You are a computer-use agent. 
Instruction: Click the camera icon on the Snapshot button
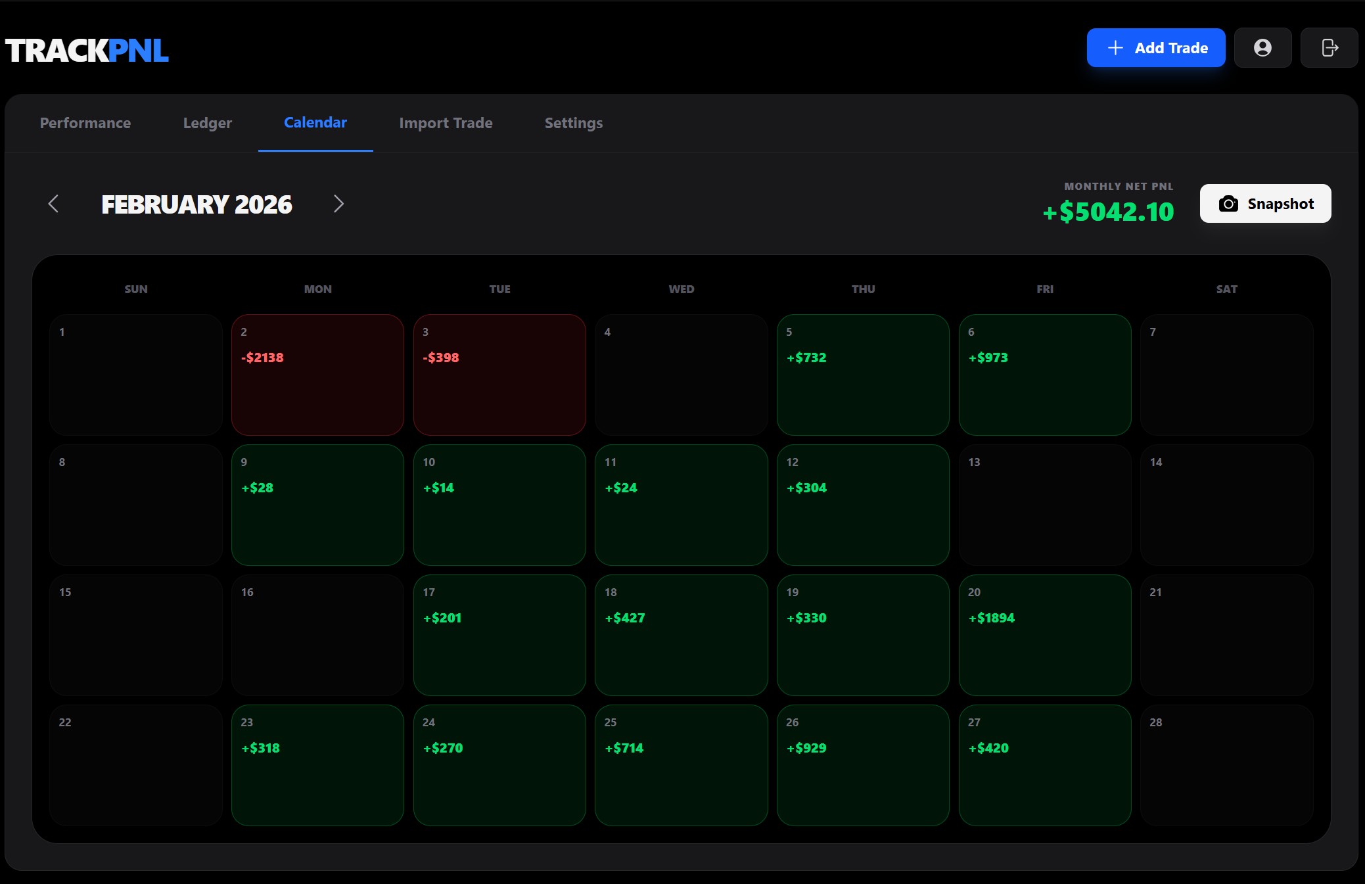click(x=1229, y=203)
